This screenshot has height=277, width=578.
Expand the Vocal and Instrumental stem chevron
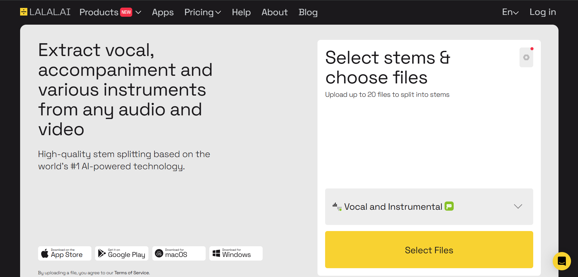518,206
